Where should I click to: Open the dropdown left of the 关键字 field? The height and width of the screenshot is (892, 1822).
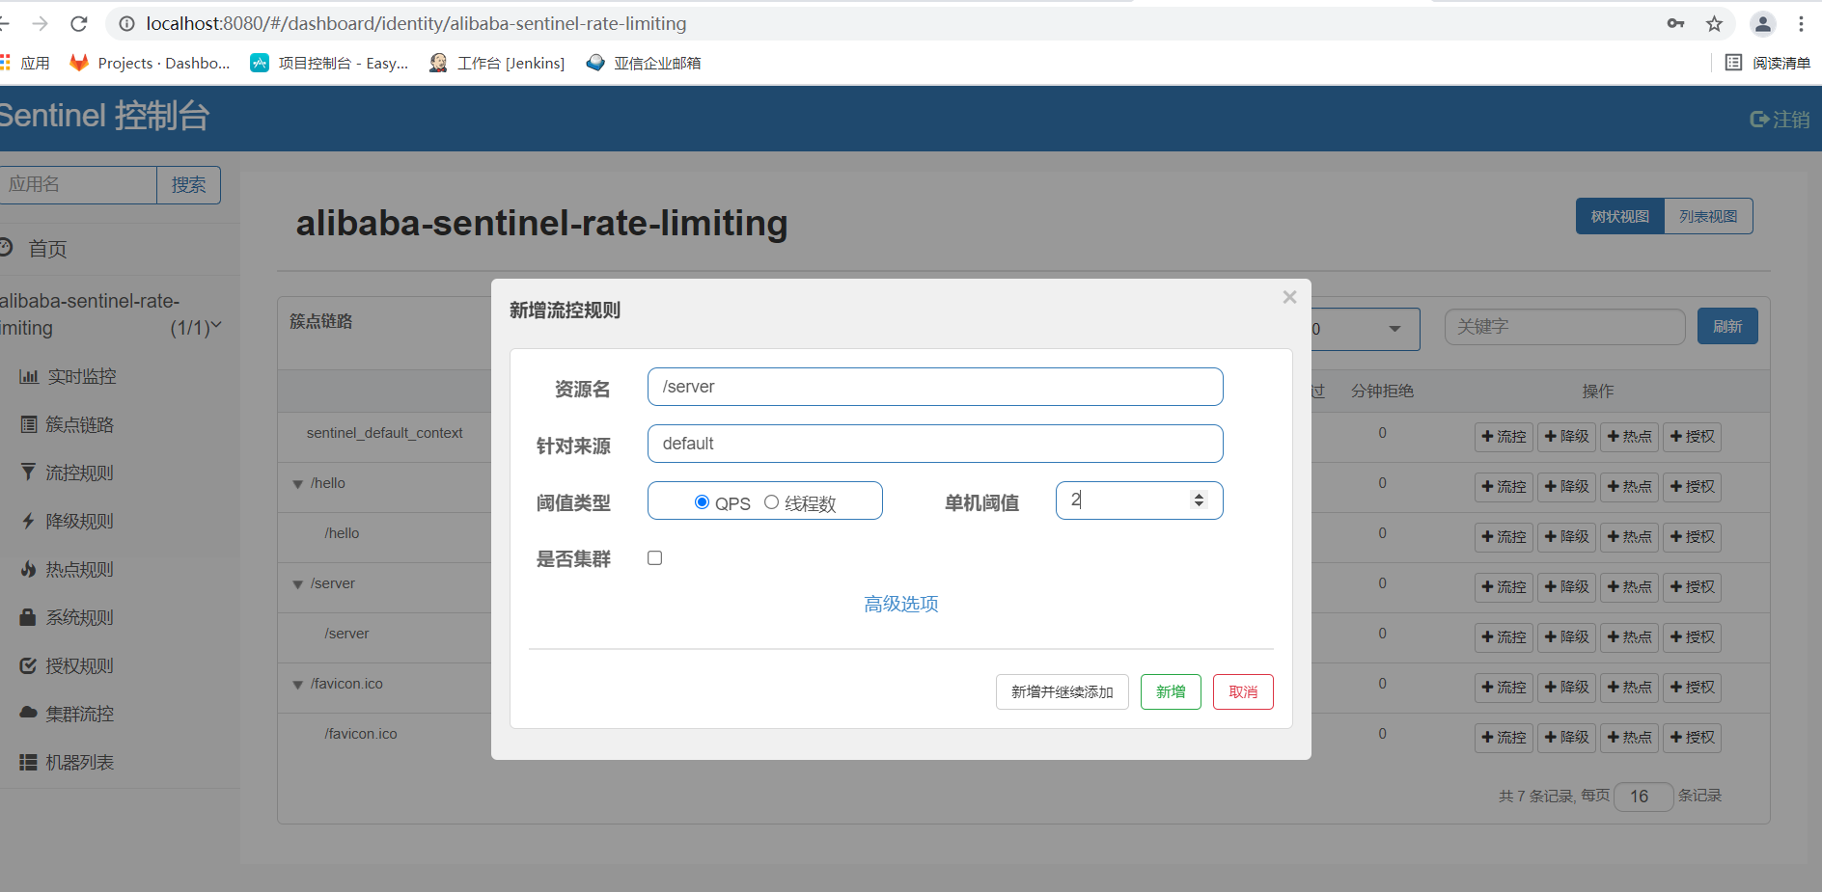point(1365,329)
